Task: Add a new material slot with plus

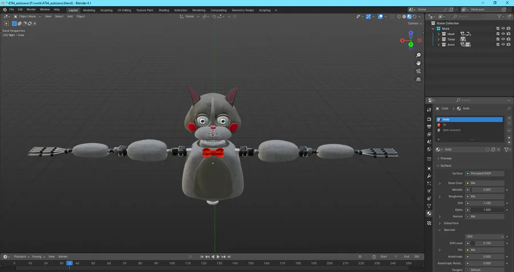Action: (509, 118)
